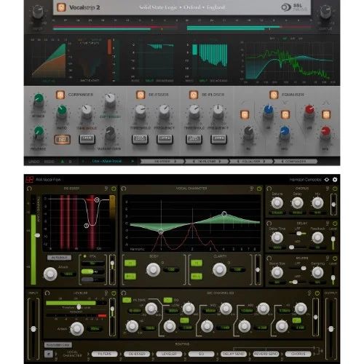Go to next preset arrow

coord(132,161)
